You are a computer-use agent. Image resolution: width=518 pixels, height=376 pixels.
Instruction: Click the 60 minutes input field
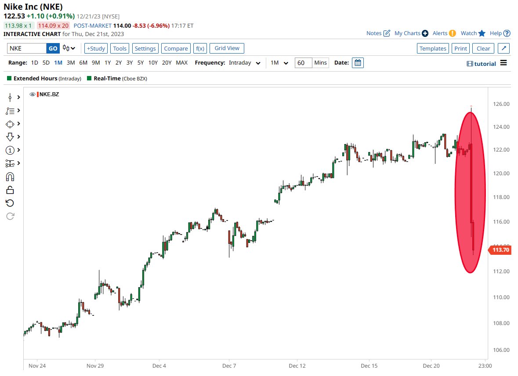(x=303, y=63)
